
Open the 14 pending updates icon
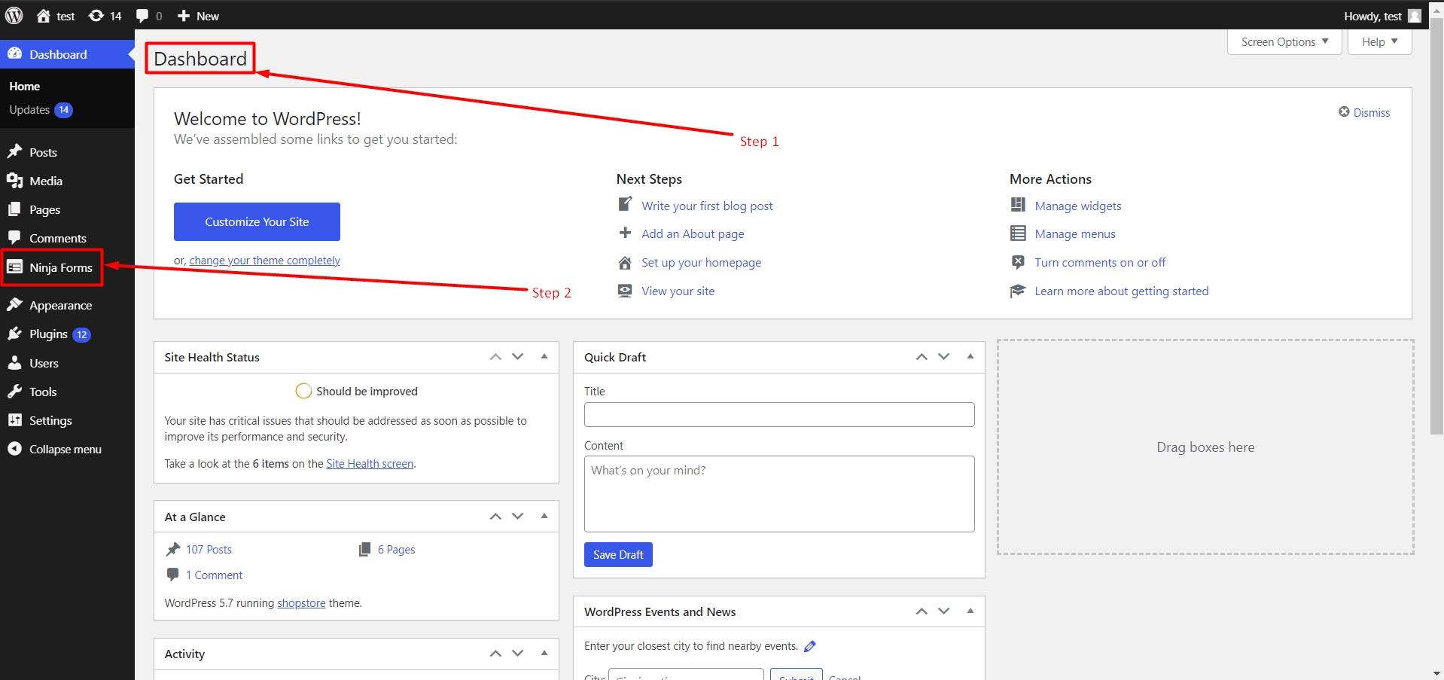[96, 16]
